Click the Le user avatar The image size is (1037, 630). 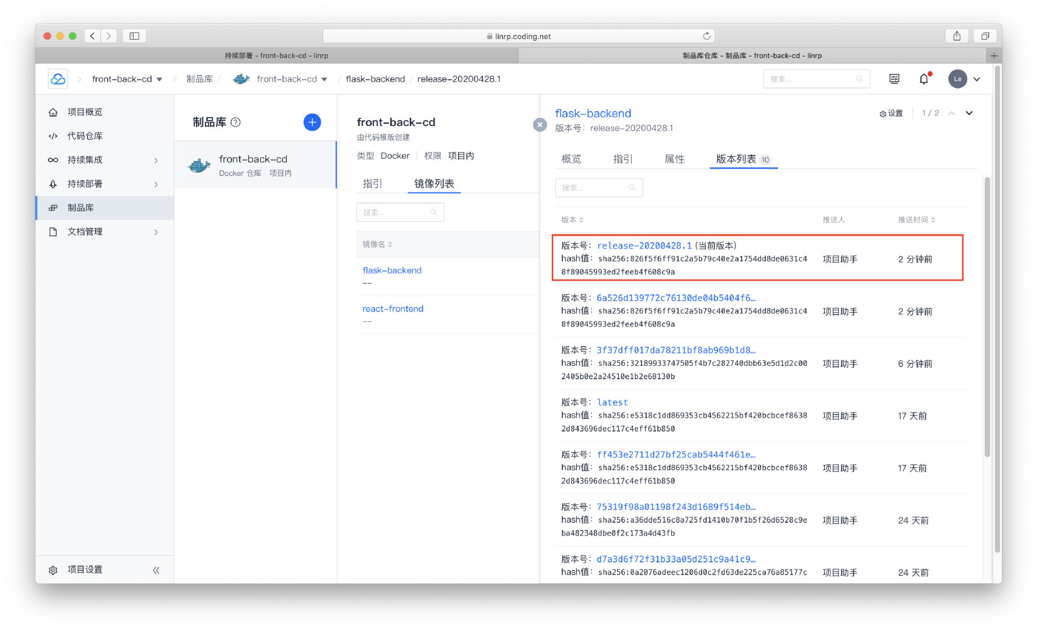tap(958, 79)
